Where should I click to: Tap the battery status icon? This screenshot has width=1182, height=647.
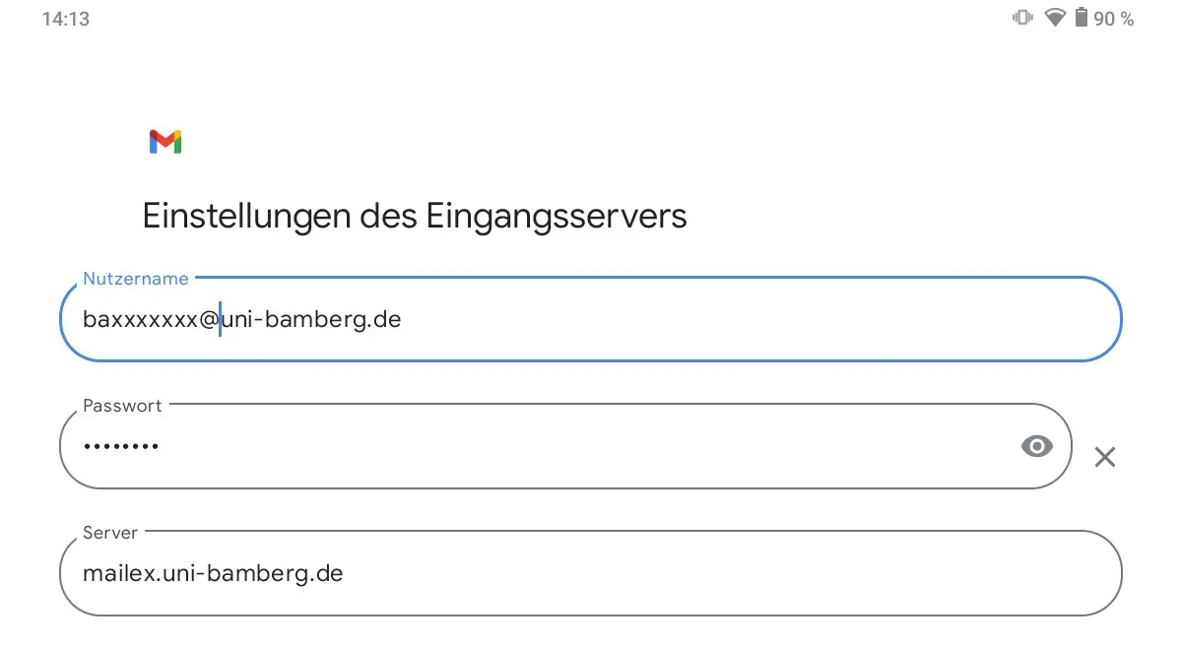tap(1082, 18)
